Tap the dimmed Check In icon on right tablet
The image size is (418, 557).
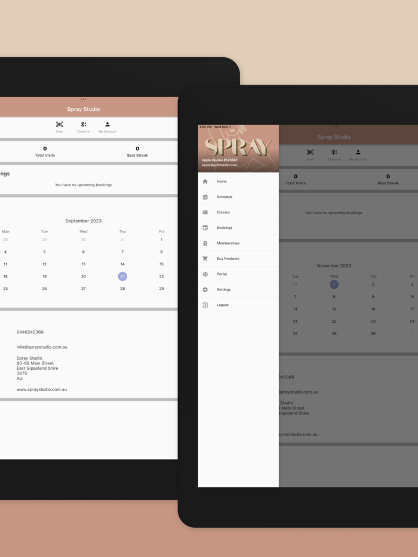tap(334, 152)
